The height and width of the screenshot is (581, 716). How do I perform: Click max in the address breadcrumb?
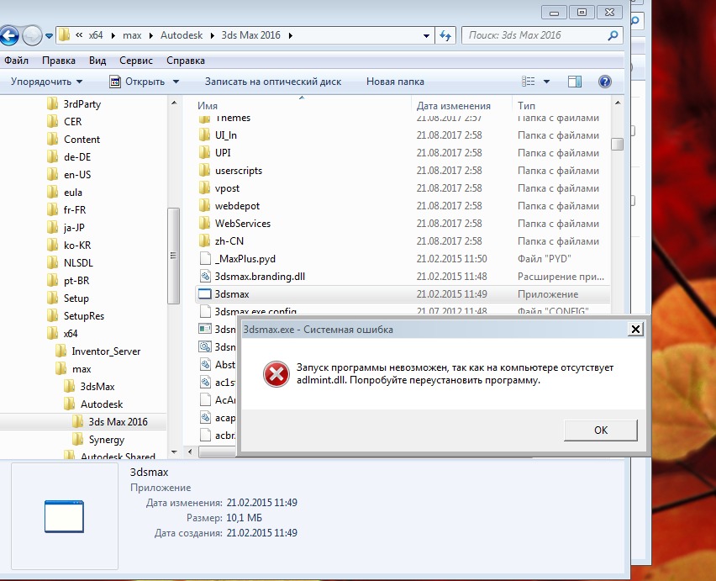coord(132,35)
